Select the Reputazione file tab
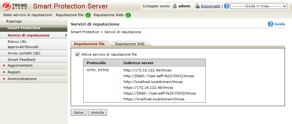The height and width of the screenshot is (124, 292). 89,44
